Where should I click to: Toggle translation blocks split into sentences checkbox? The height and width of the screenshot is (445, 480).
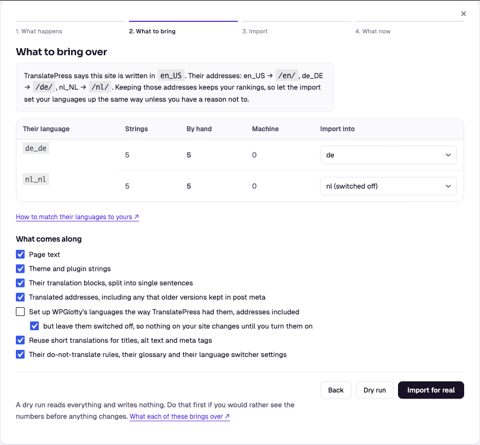(20, 283)
